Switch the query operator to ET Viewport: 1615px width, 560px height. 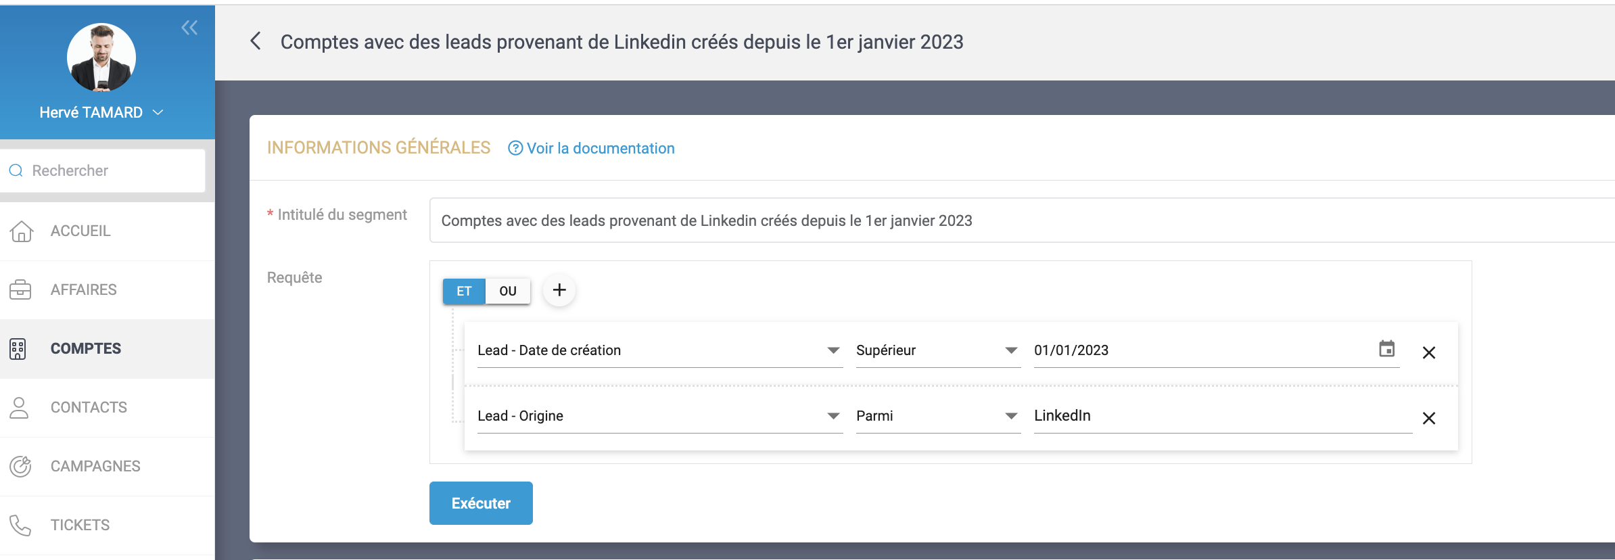(464, 291)
